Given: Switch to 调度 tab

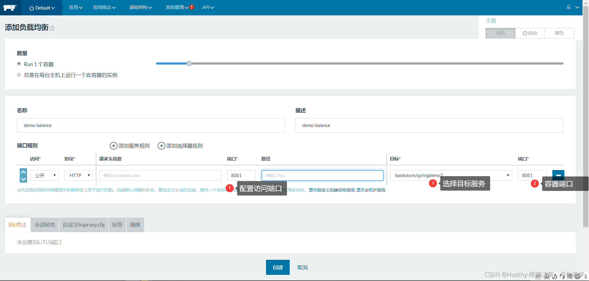Looking at the screenshot, I should coord(135,225).
